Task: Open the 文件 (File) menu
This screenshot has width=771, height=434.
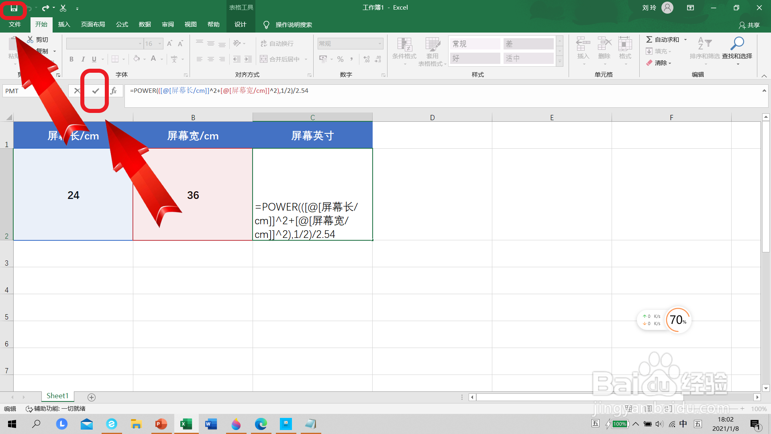Action: point(15,25)
